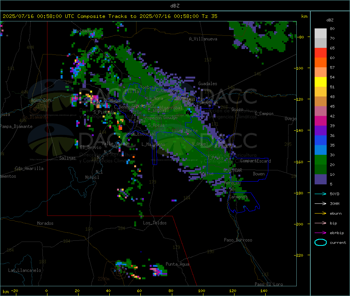Image resolution: width=350 pixels, height=296 pixels.
Task: Click the 42 dBZ magenta swatch
Action: [x=320, y=121]
